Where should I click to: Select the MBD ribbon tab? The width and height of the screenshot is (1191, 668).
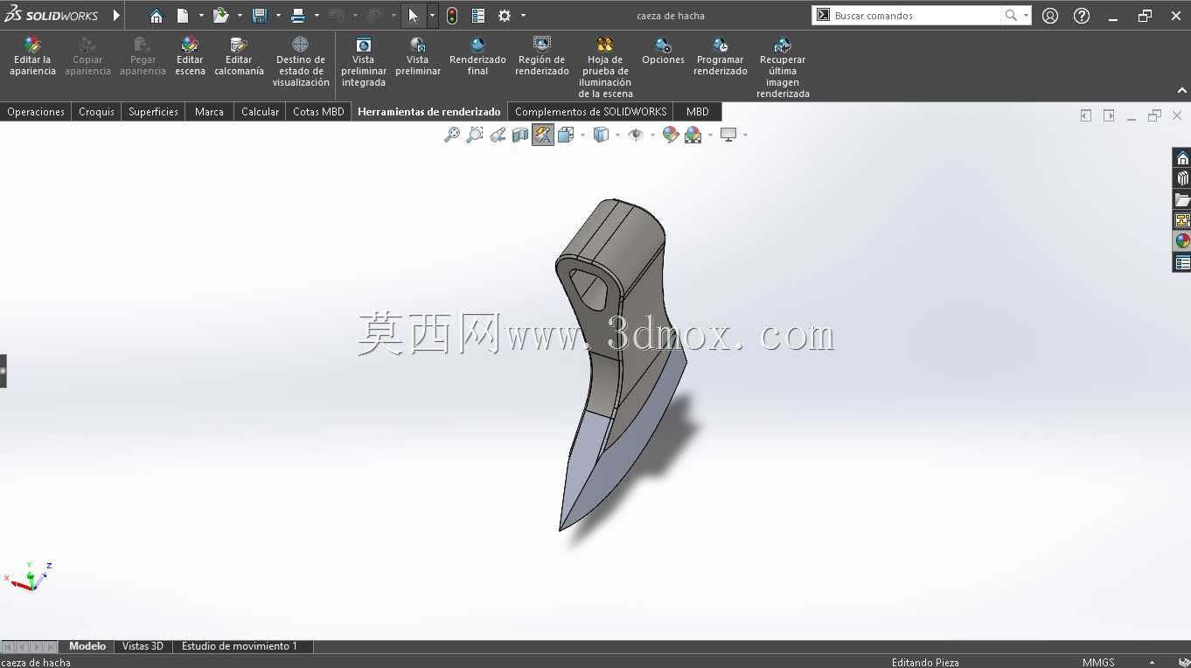coord(698,112)
